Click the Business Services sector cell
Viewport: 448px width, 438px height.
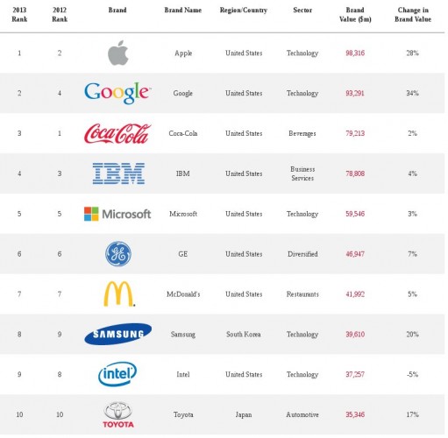302,173
